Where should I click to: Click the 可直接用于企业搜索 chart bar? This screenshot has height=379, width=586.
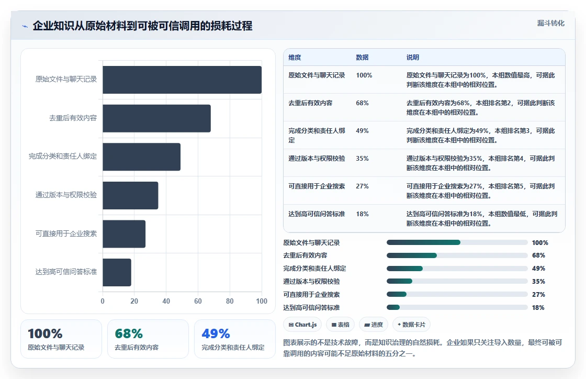click(124, 233)
